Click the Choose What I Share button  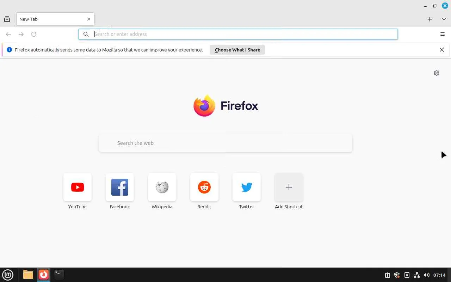(x=237, y=50)
